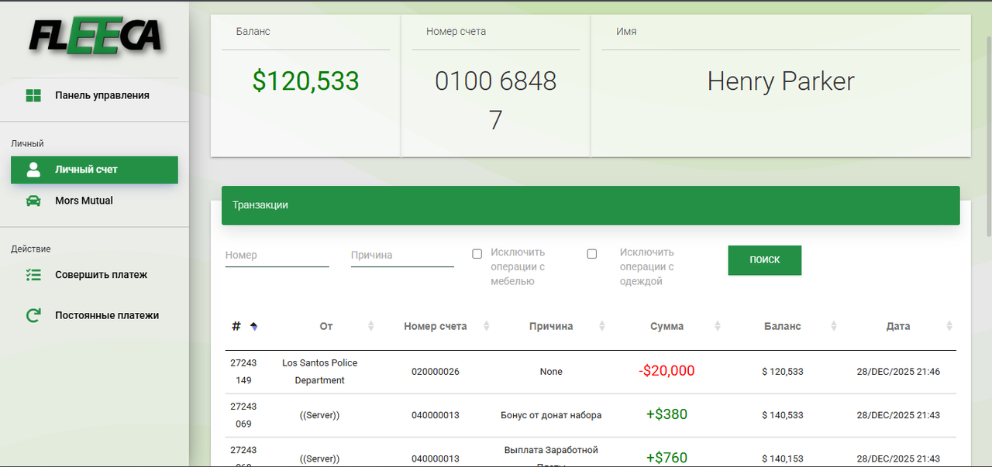This screenshot has height=467, width=992.
Task: Click the car icon beside Mors Mutual
Action: [x=33, y=201]
